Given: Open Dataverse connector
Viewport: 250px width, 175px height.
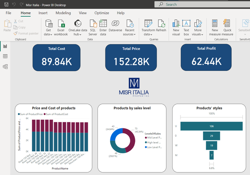Looking at the screenshot, I should (x=116, y=27).
